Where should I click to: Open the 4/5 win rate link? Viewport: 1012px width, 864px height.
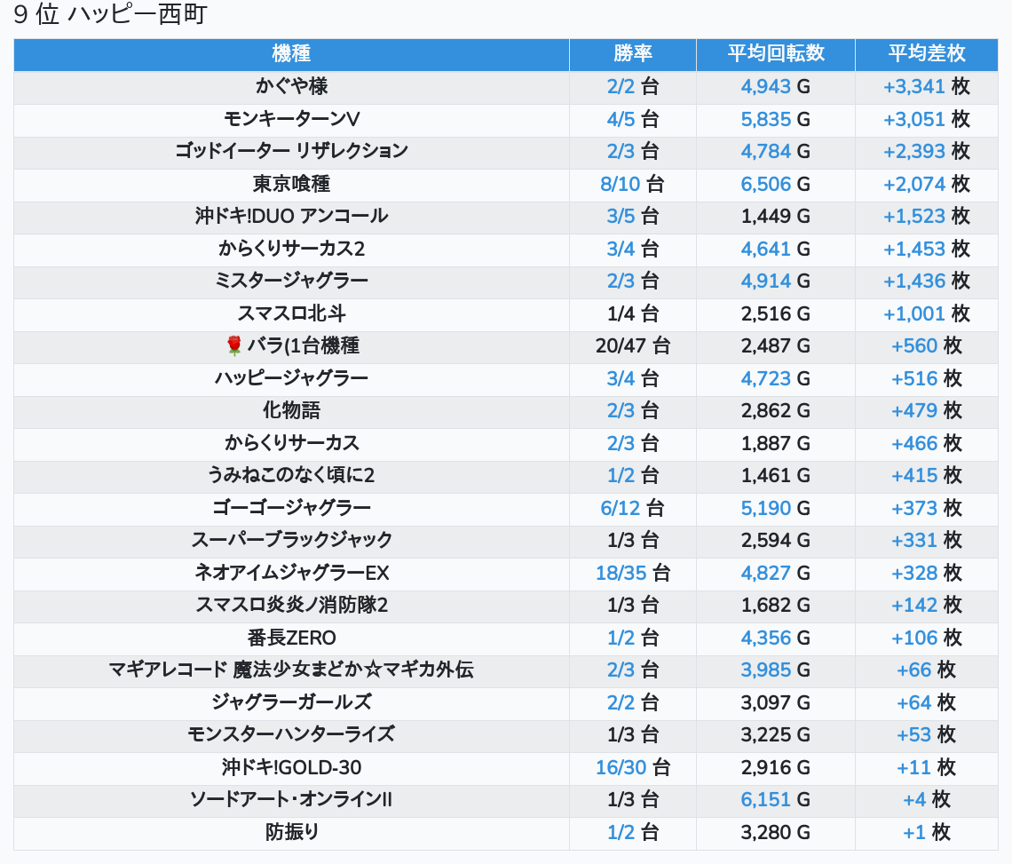tap(621, 119)
